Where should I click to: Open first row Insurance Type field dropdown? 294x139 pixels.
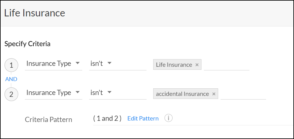(53, 64)
